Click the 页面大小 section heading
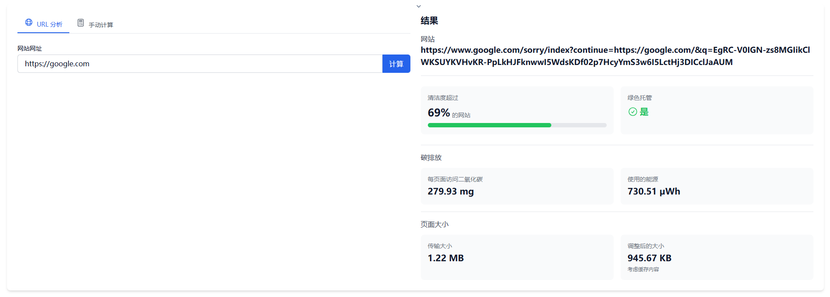The width and height of the screenshot is (830, 297). 434,224
